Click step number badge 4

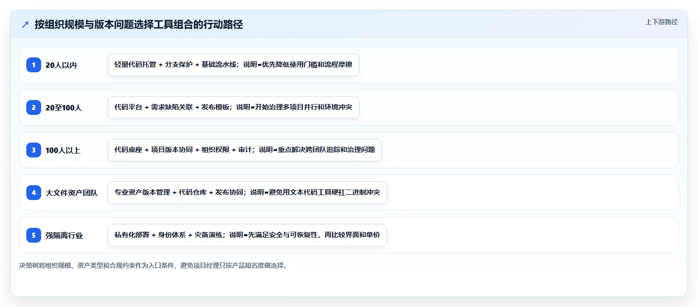34,193
